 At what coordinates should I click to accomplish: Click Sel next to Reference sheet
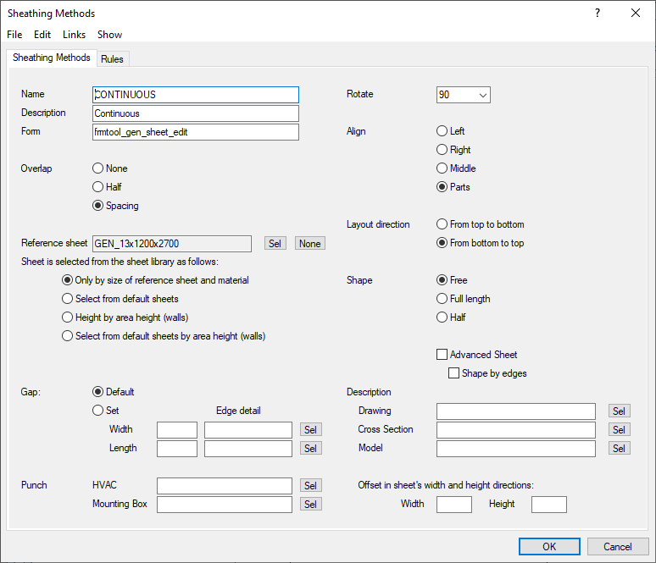click(x=275, y=244)
